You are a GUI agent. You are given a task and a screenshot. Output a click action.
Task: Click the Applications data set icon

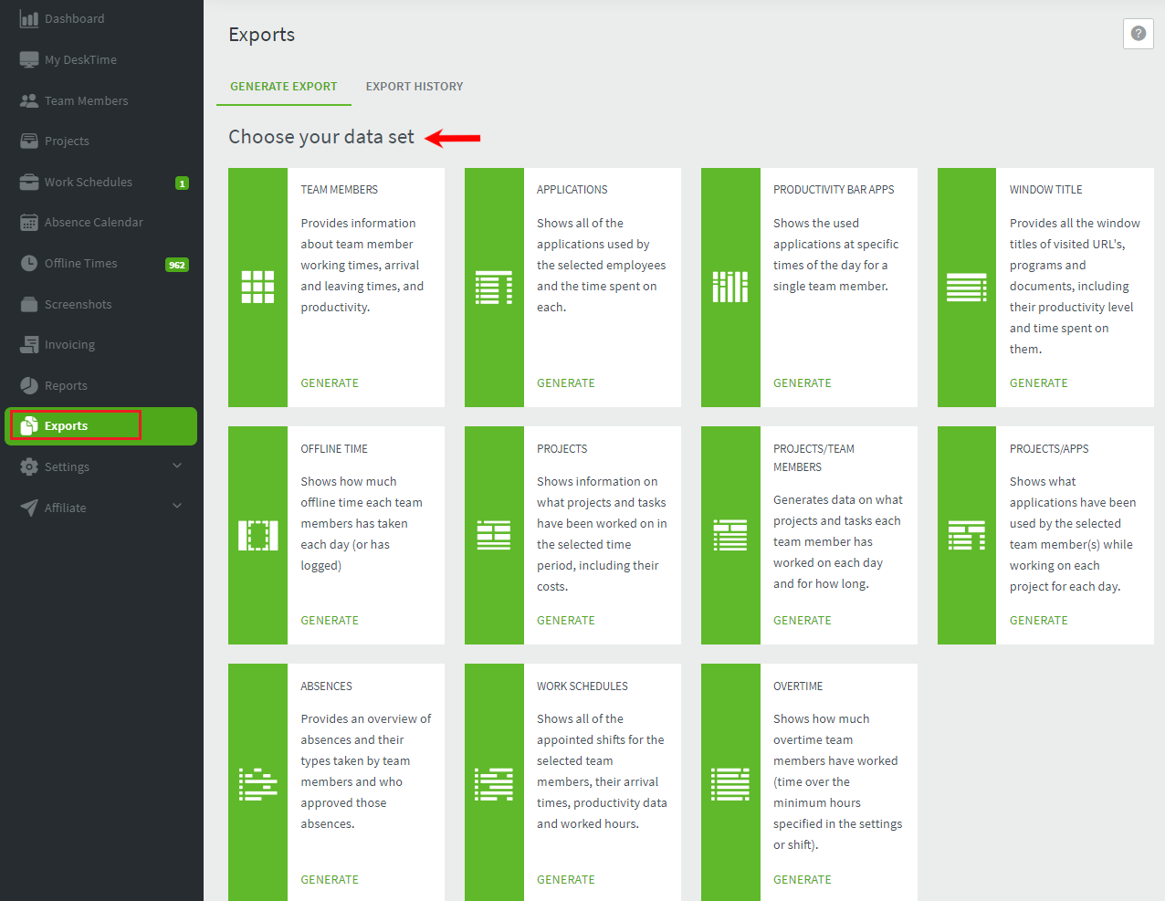(x=494, y=287)
